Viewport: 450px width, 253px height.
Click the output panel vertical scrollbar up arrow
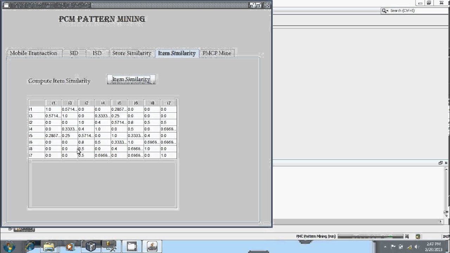click(447, 169)
